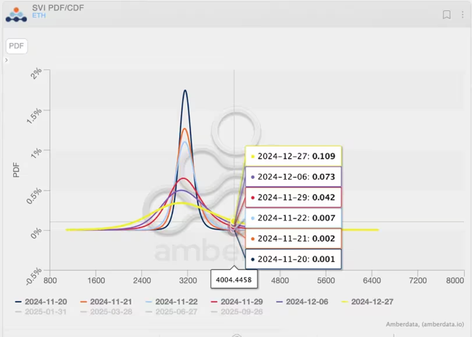Click the 1.5% y-axis tick label
472x337 pixels.
[x=34, y=116]
